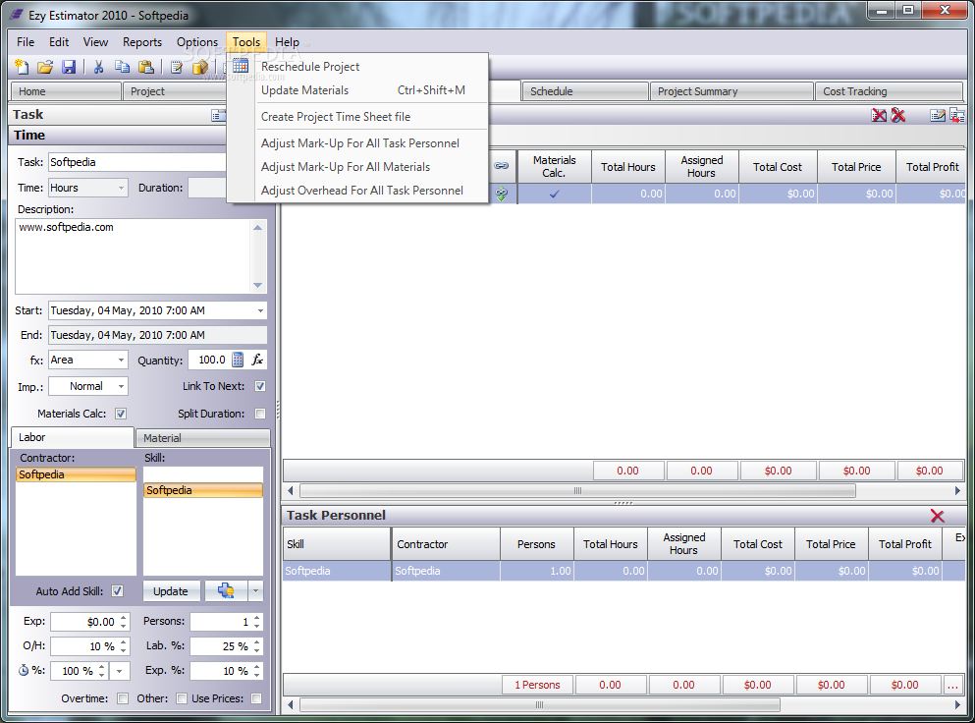Viewport: 975px width, 723px height.
Task: Toggle the Auto Add Skill checkbox
Action: pyautogui.click(x=117, y=591)
